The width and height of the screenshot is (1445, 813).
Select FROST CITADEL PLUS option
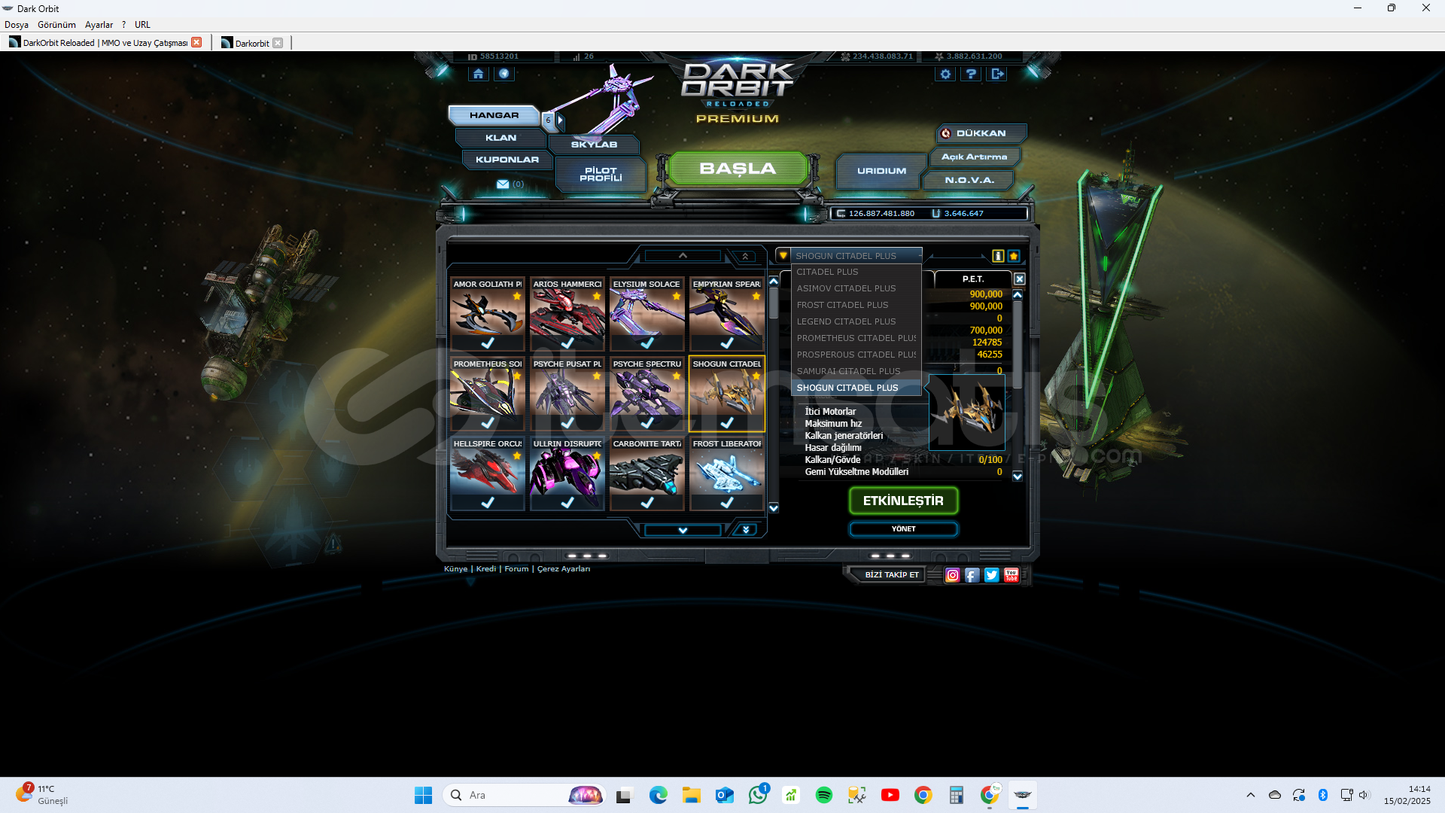[856, 305]
